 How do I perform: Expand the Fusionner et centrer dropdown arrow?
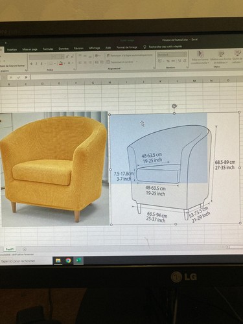coord(137,62)
